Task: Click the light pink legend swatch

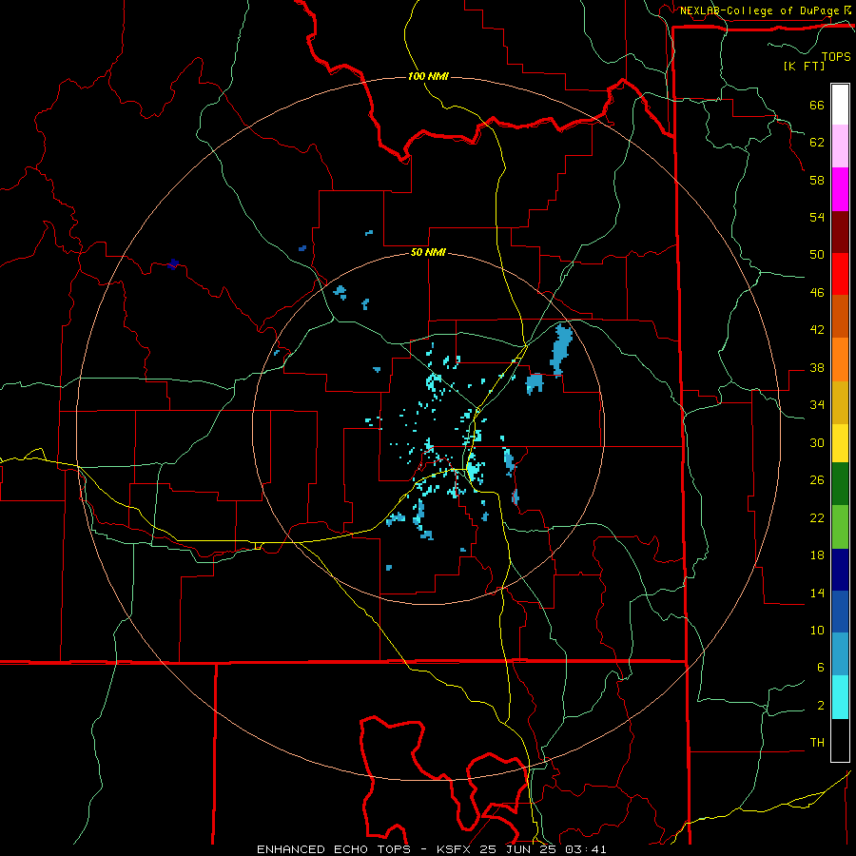Action: coord(840,146)
